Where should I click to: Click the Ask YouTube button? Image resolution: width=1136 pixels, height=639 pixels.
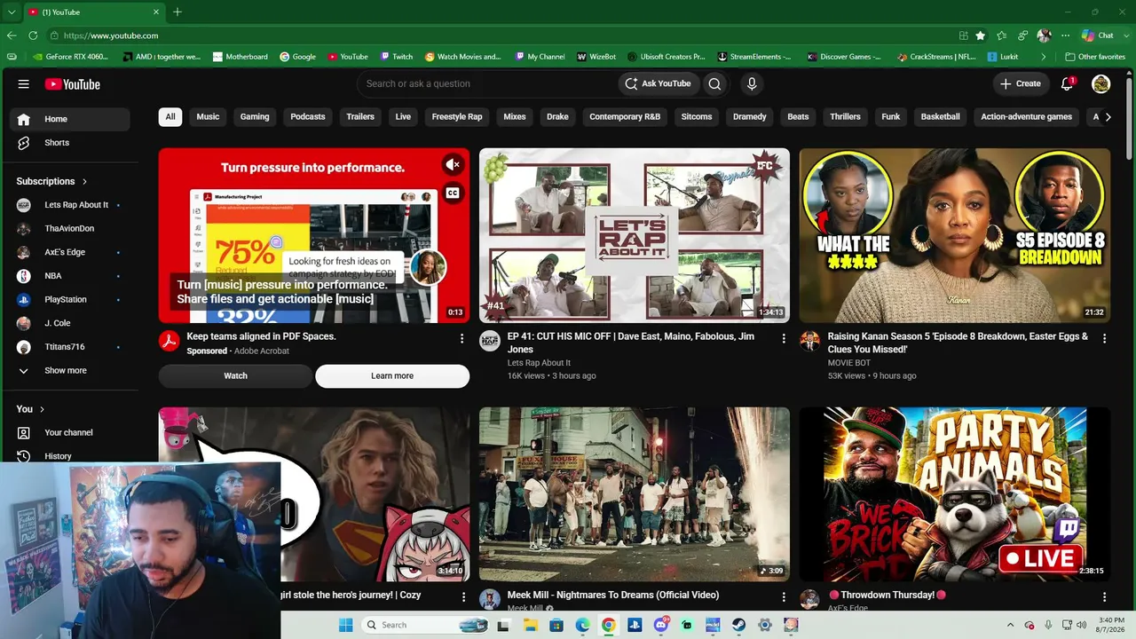click(x=658, y=83)
